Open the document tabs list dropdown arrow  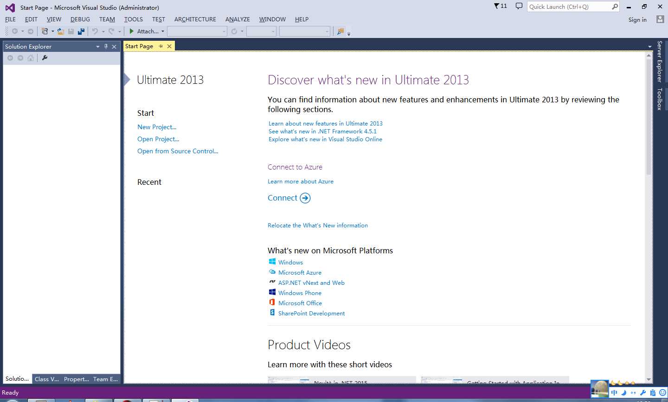(649, 46)
